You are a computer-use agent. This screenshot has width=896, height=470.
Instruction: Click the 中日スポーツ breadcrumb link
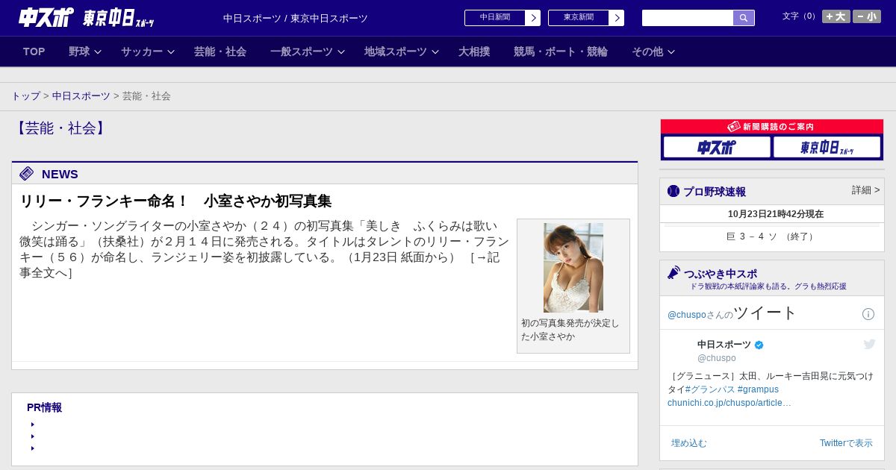81,96
